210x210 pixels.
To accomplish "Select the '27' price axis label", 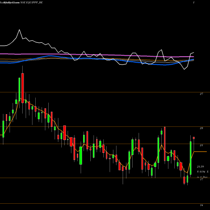I will pyautogui.click(x=201, y=94).
